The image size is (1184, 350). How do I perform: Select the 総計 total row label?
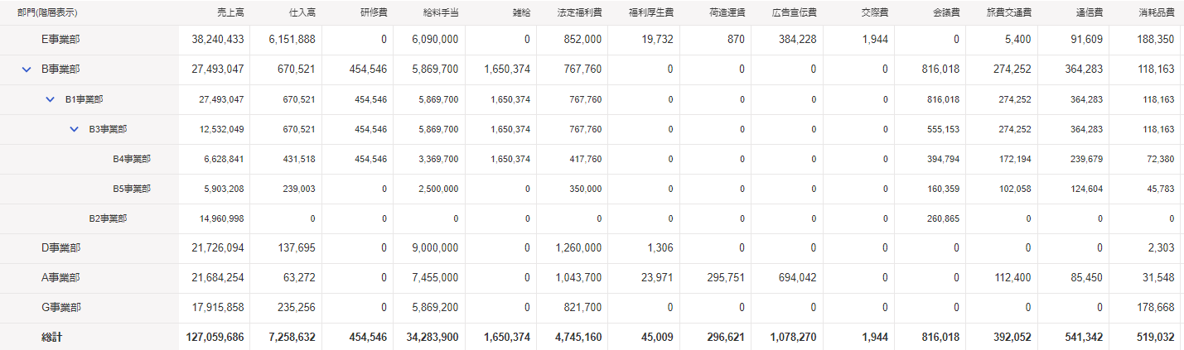(52, 338)
